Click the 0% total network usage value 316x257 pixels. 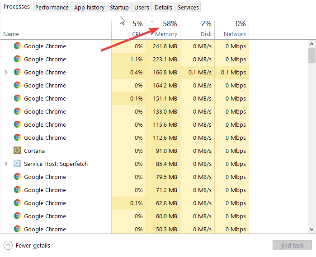coord(241,23)
